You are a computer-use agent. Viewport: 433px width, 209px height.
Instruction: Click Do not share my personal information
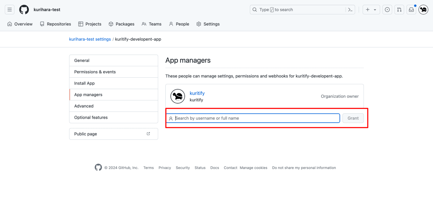304,168
